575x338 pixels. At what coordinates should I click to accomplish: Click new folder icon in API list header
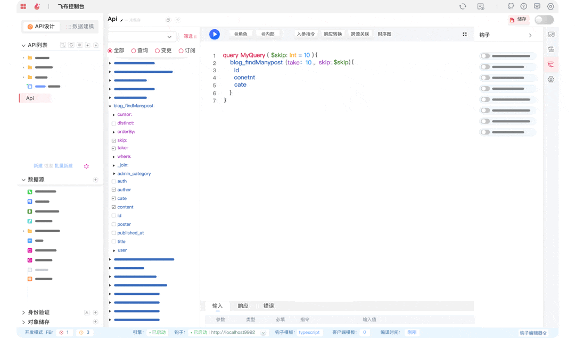tap(88, 45)
